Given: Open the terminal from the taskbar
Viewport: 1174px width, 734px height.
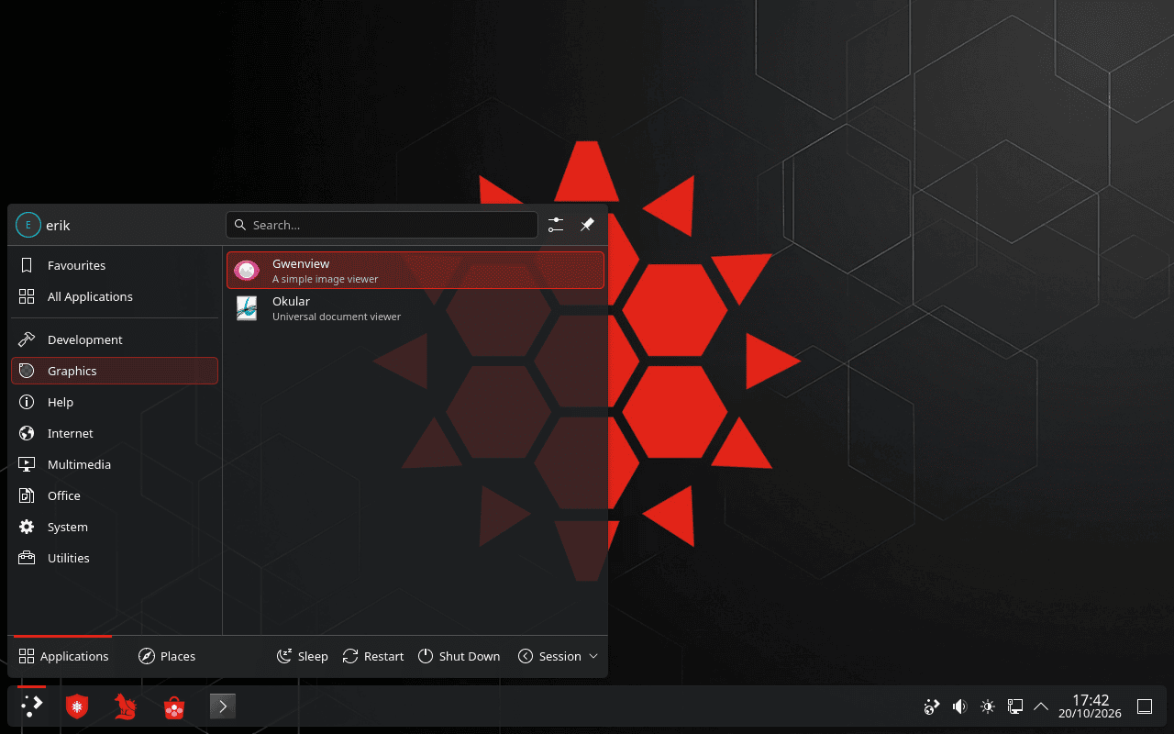Looking at the screenshot, I should point(223,706).
